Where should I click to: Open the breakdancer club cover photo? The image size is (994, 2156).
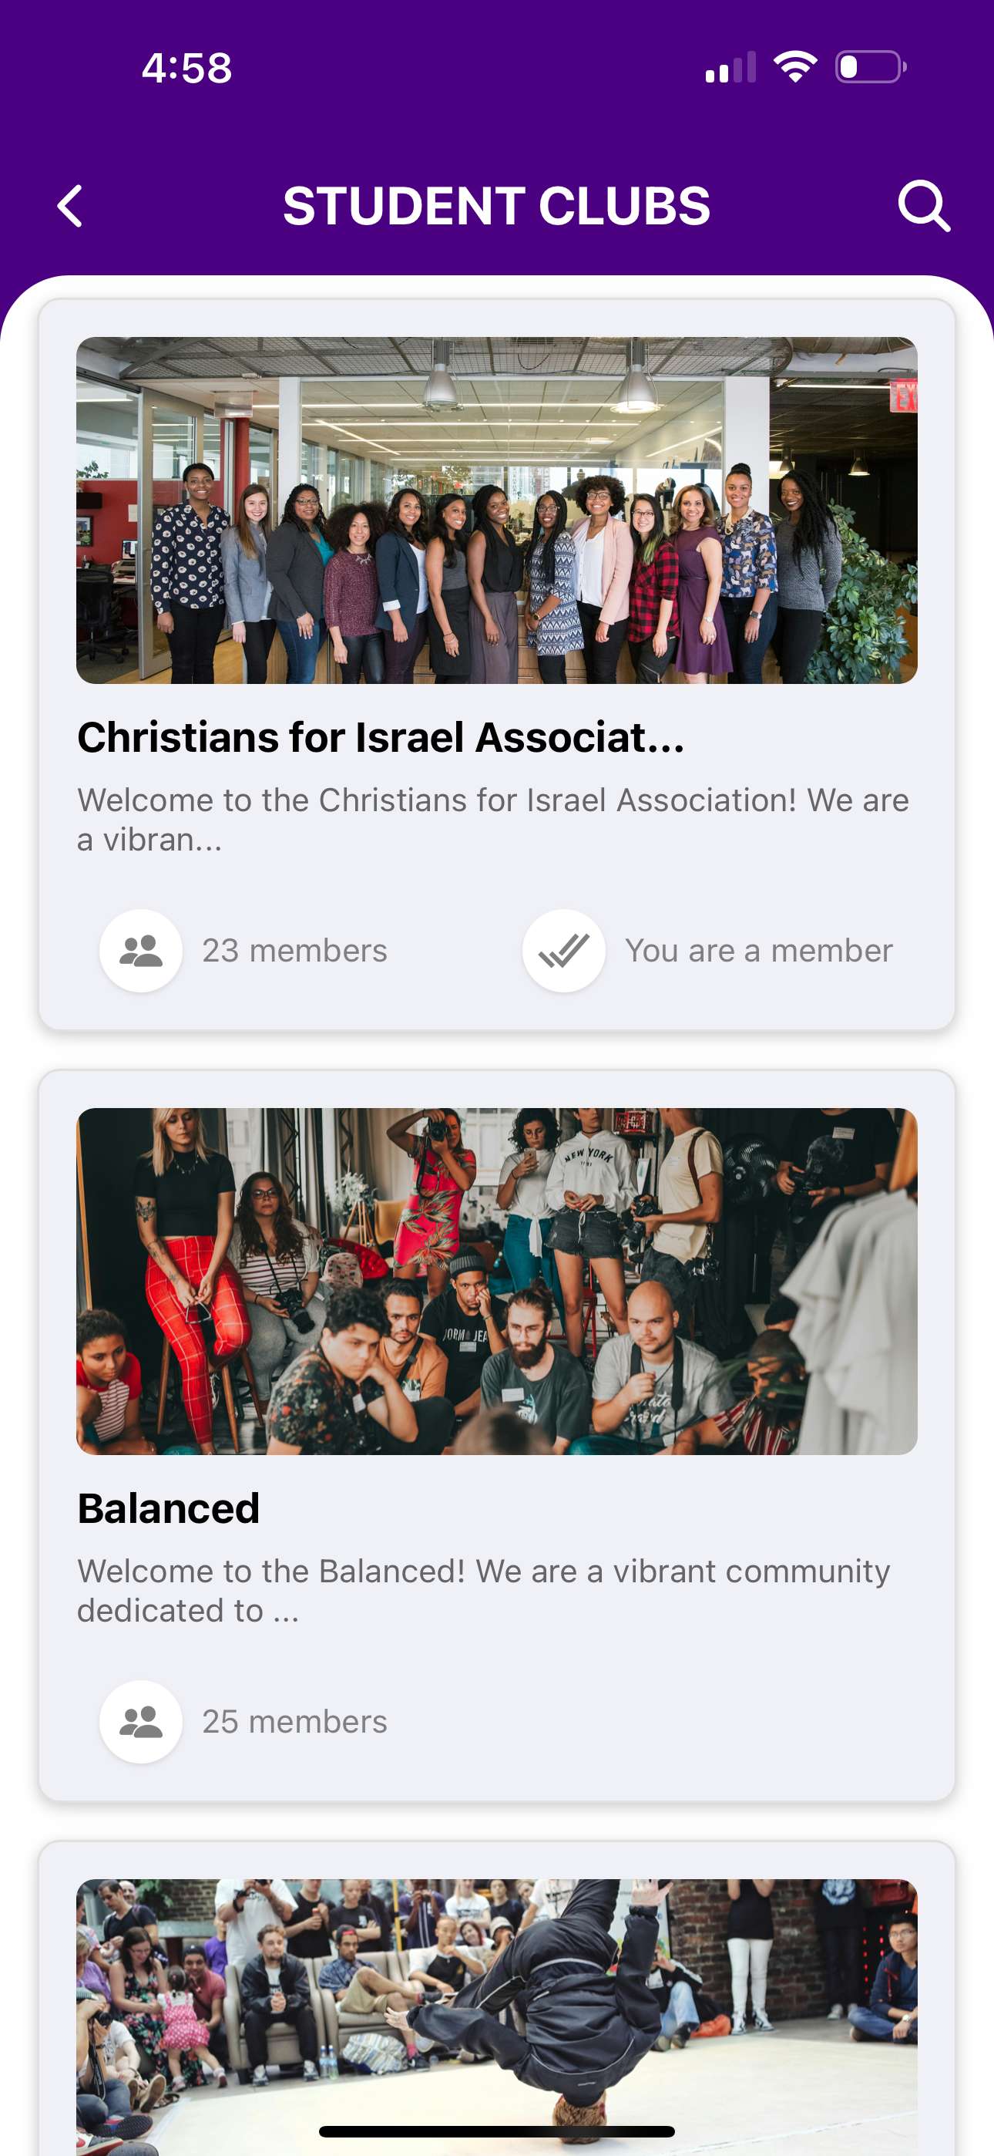497,2009
